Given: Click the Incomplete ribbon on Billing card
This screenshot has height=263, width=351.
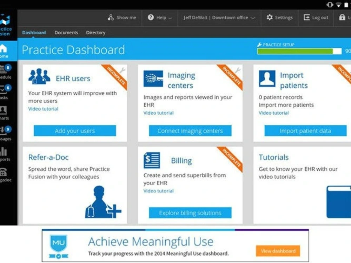Looking at the screenshot, I should [x=230, y=159].
